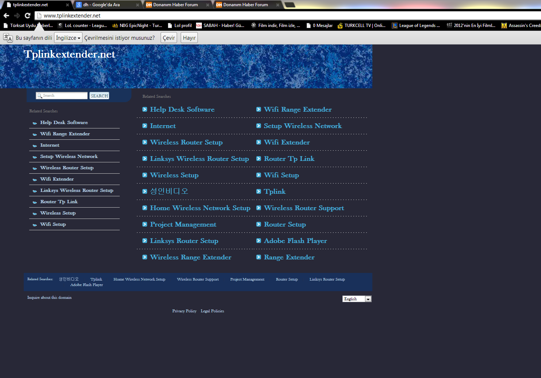Open the Wireless Range Extender link
The height and width of the screenshot is (378, 541).
click(x=191, y=257)
